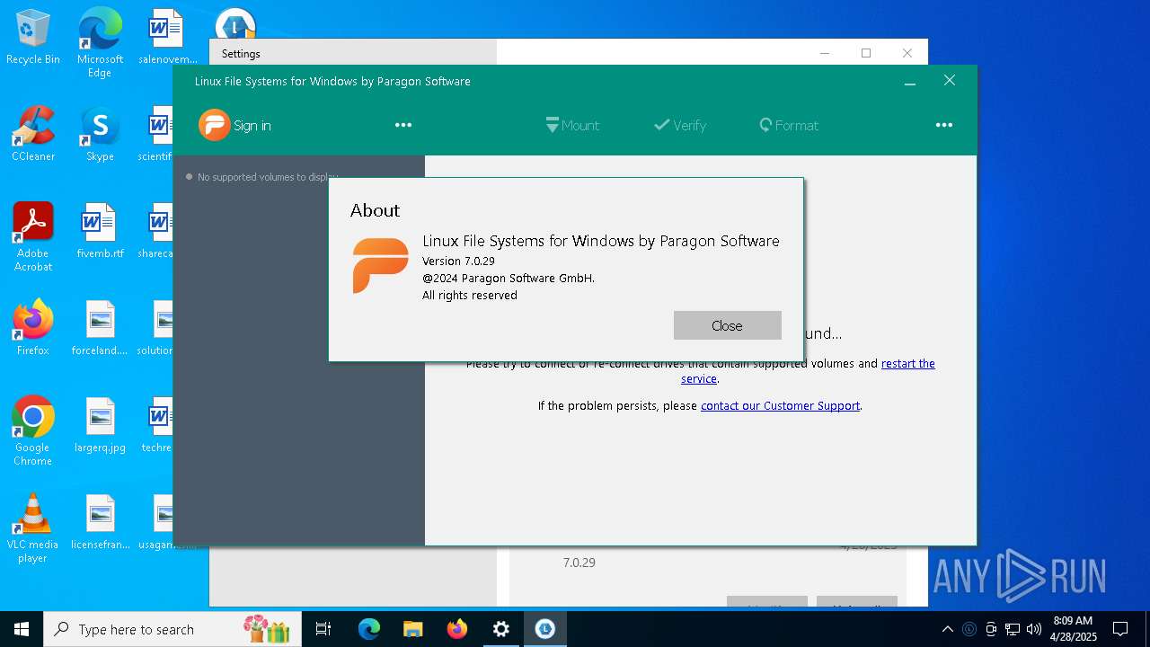Open CCleaner desktop shortcut
The image size is (1150, 647).
(33, 134)
